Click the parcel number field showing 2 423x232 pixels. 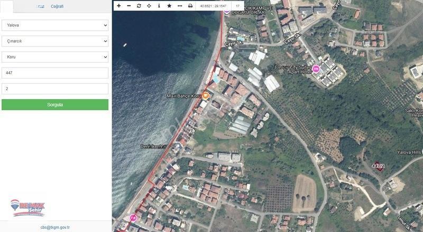tap(55, 89)
